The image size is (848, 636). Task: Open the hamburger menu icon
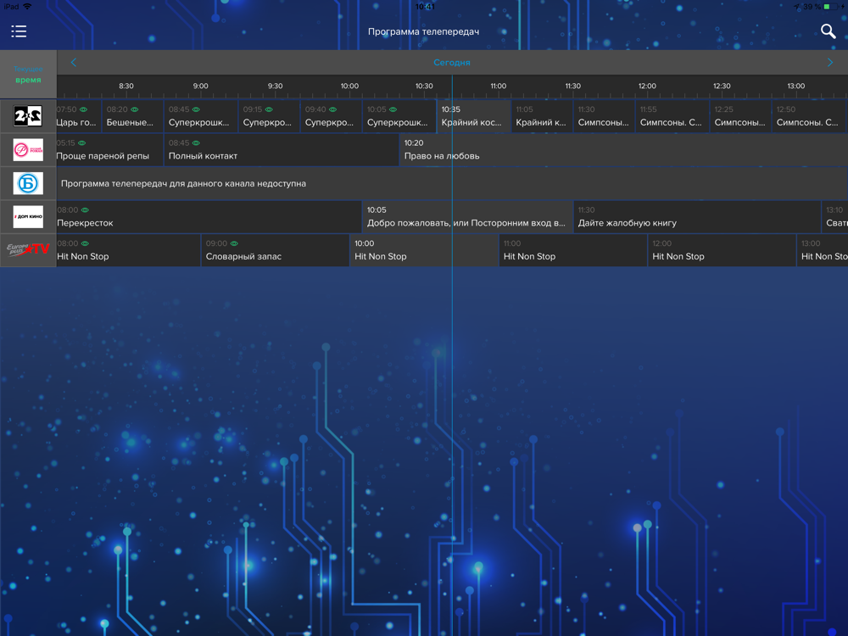(x=19, y=31)
